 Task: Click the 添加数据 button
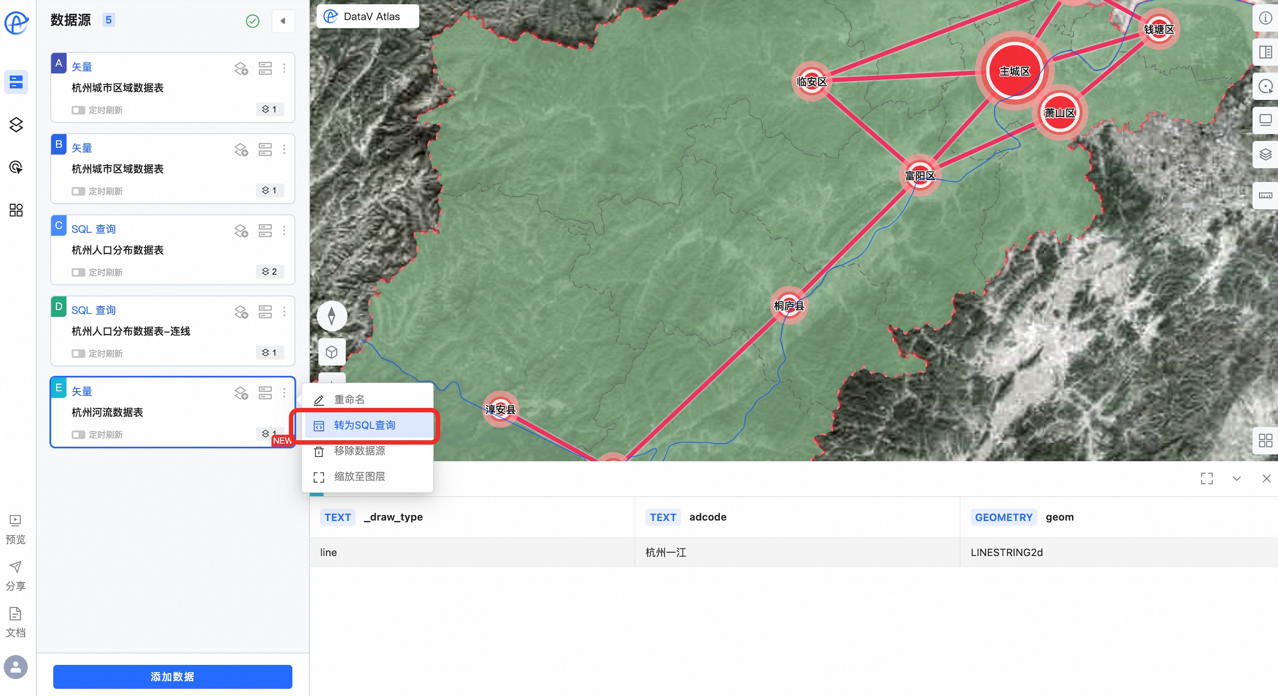(172, 677)
